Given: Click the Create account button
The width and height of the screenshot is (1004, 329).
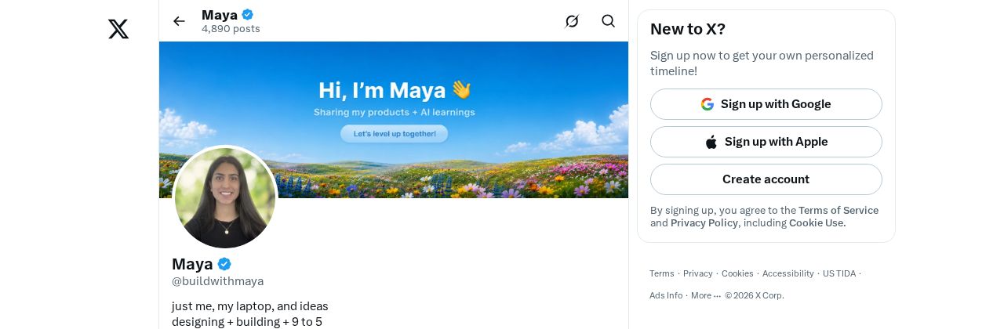Looking at the screenshot, I should (x=766, y=179).
